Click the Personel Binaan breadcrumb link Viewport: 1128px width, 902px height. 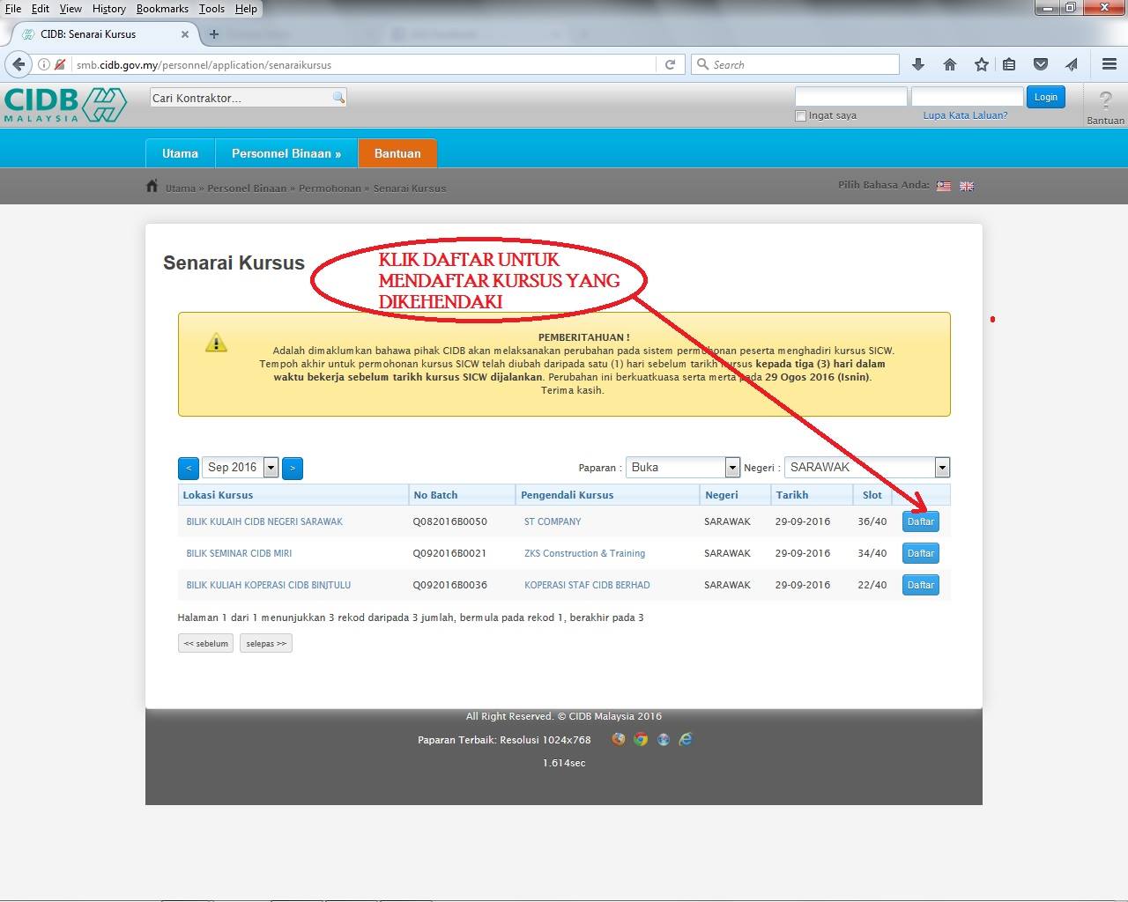point(247,189)
